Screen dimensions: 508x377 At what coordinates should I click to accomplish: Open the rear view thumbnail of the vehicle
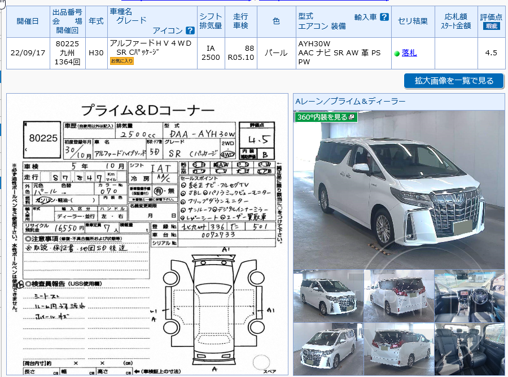click(398, 294)
